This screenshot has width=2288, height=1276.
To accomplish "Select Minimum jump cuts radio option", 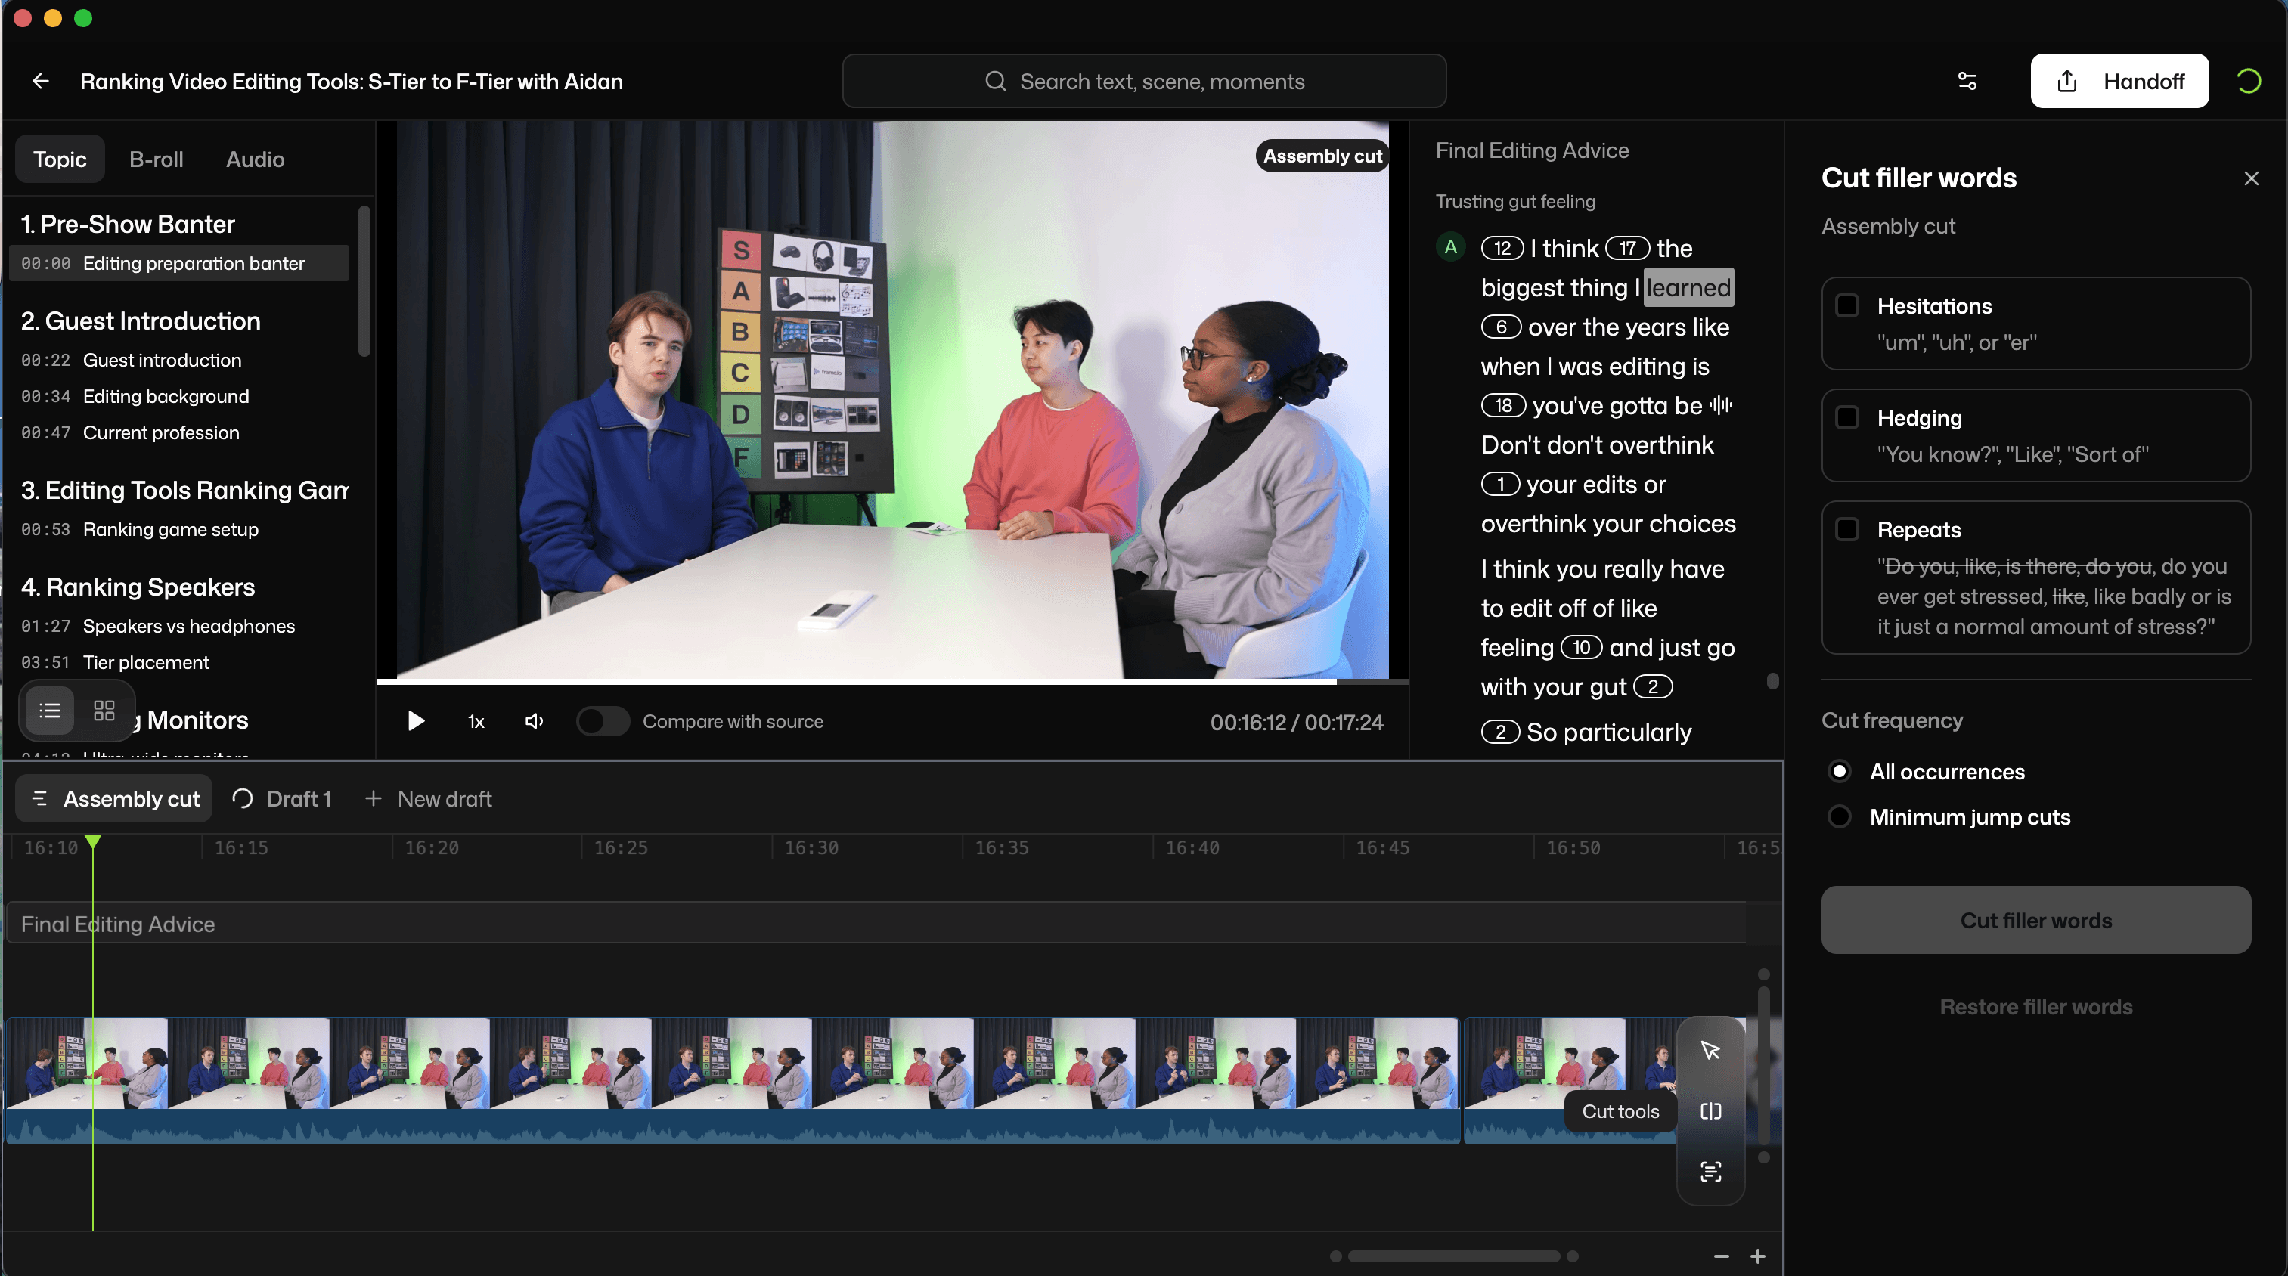I will point(1840,817).
